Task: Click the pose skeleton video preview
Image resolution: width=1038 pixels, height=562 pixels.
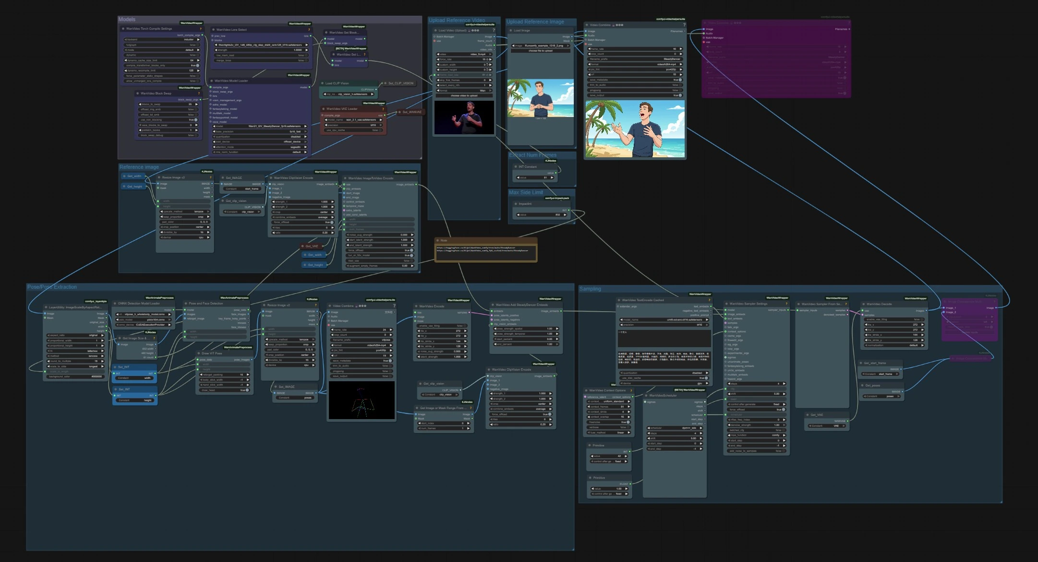Action: click(362, 400)
